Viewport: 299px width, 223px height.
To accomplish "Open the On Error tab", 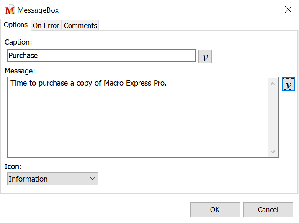I will click(46, 25).
